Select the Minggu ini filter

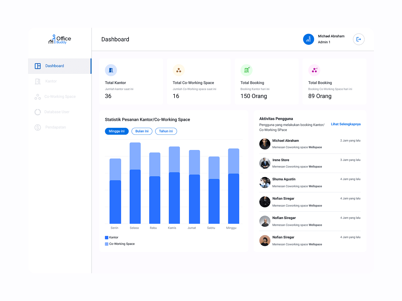point(117,131)
